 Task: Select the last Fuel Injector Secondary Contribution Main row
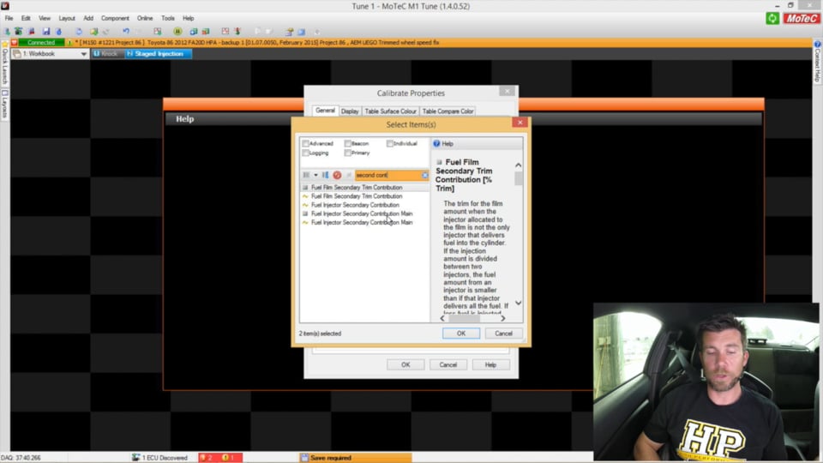[364, 223]
